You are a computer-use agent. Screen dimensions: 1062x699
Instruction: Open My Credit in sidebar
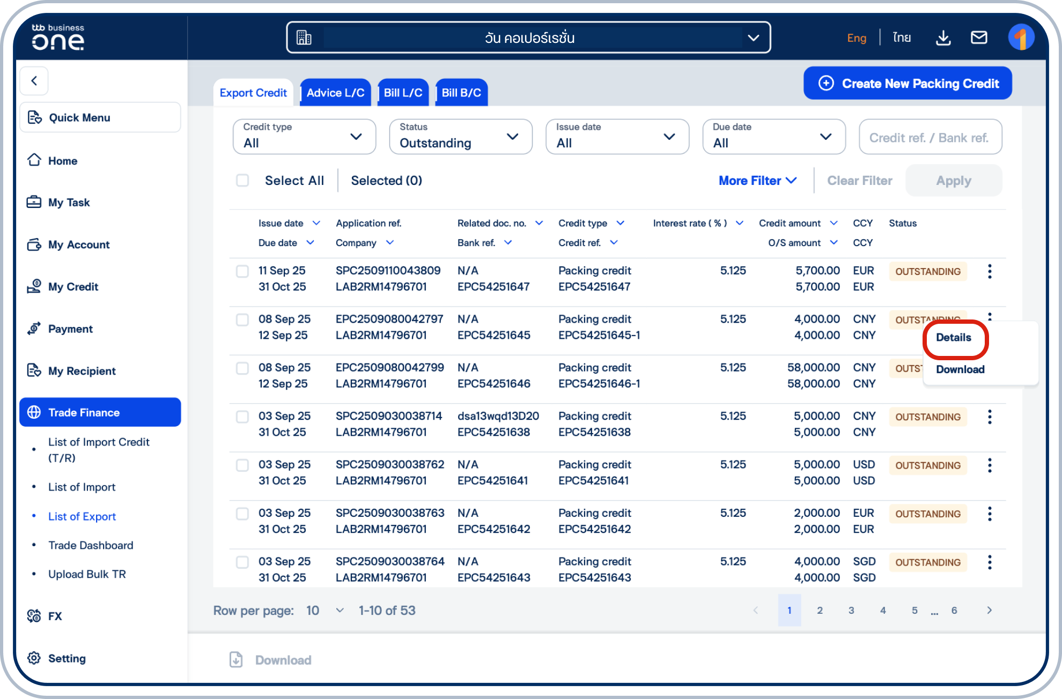pos(73,287)
